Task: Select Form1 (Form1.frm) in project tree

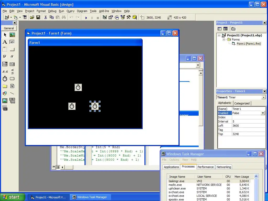Action: click(249, 44)
